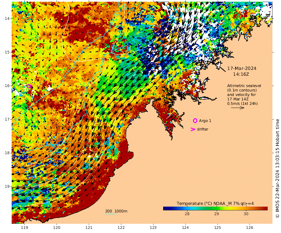The width and height of the screenshot is (281, 233).
Task: Click the '-14' latitude axis label
Action: point(7,19)
